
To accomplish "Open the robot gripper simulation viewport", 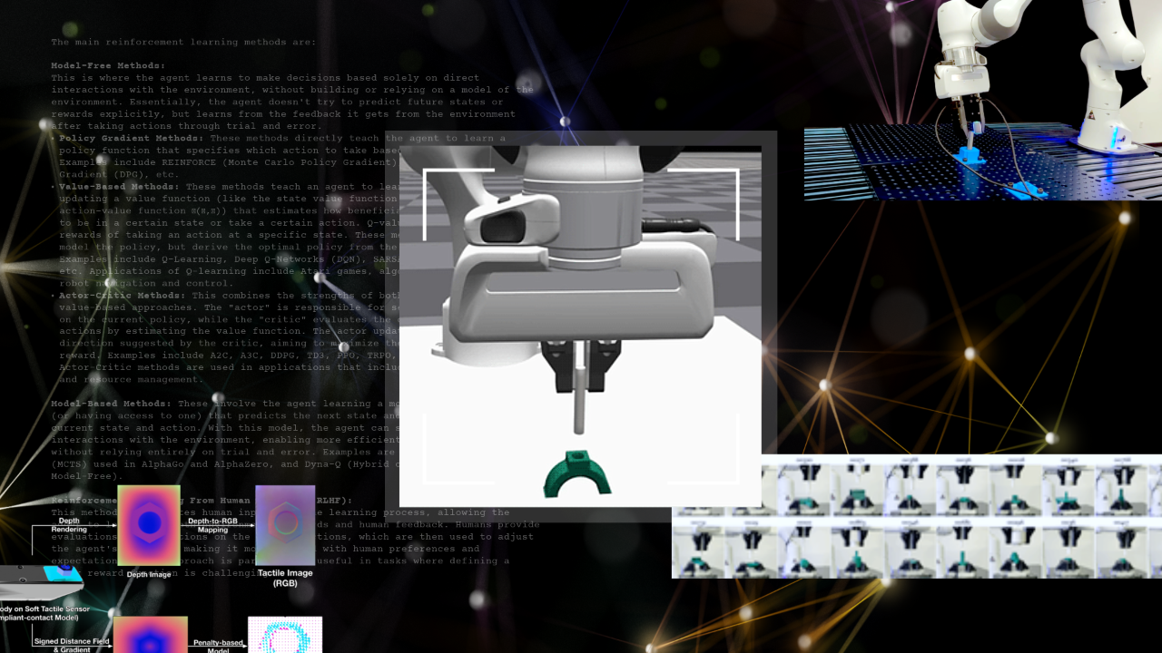I will pos(581,317).
